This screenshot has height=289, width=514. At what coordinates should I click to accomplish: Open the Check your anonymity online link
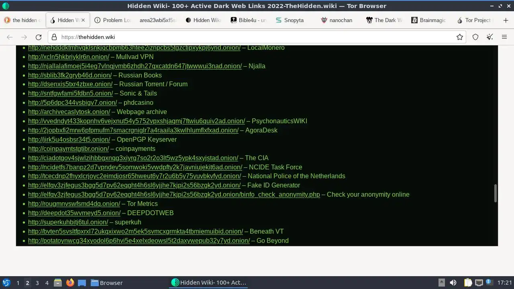pos(174,195)
